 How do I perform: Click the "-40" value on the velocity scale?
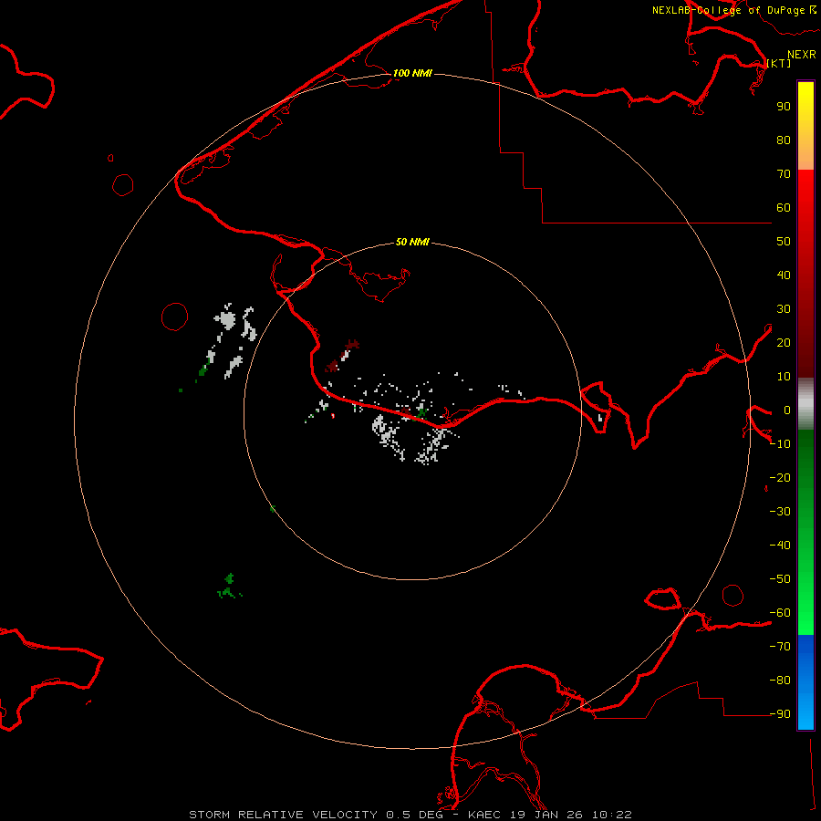click(780, 546)
